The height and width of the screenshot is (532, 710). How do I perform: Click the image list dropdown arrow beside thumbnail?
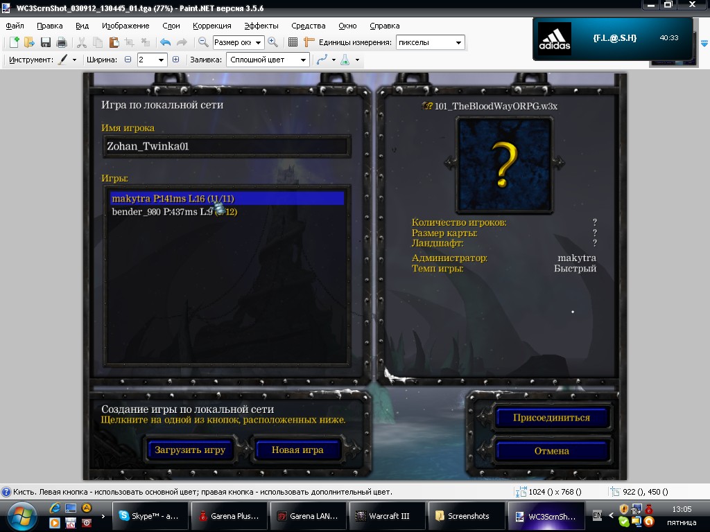704,44
